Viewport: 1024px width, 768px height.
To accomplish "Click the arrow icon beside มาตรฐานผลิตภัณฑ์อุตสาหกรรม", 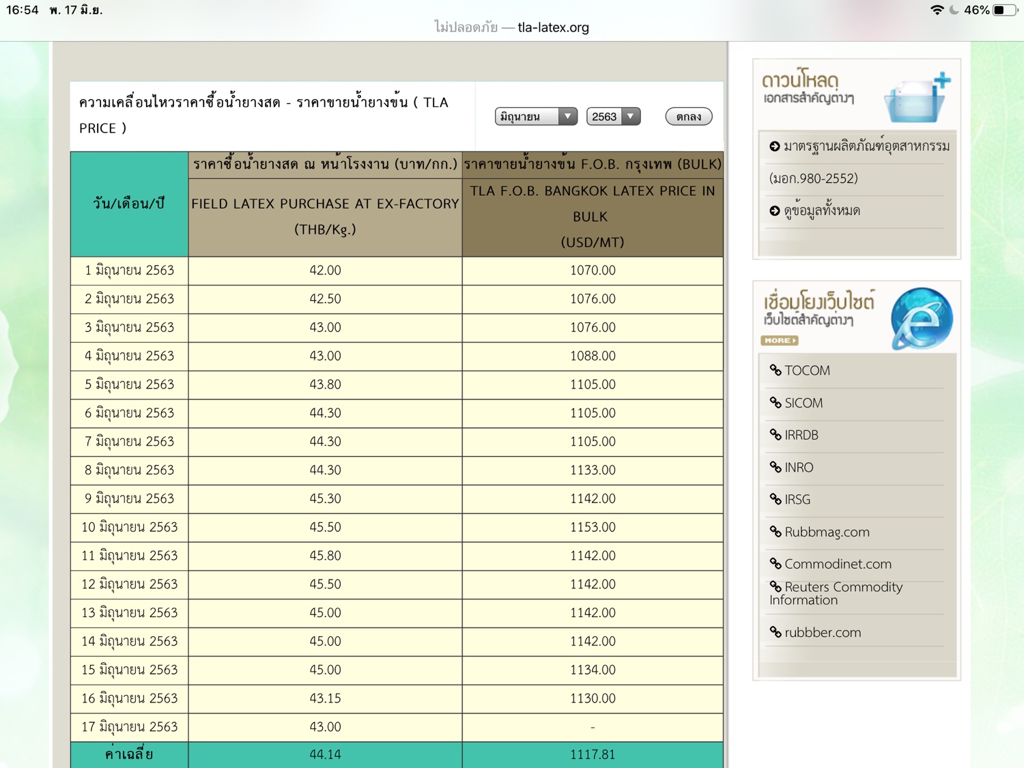I will 775,147.
